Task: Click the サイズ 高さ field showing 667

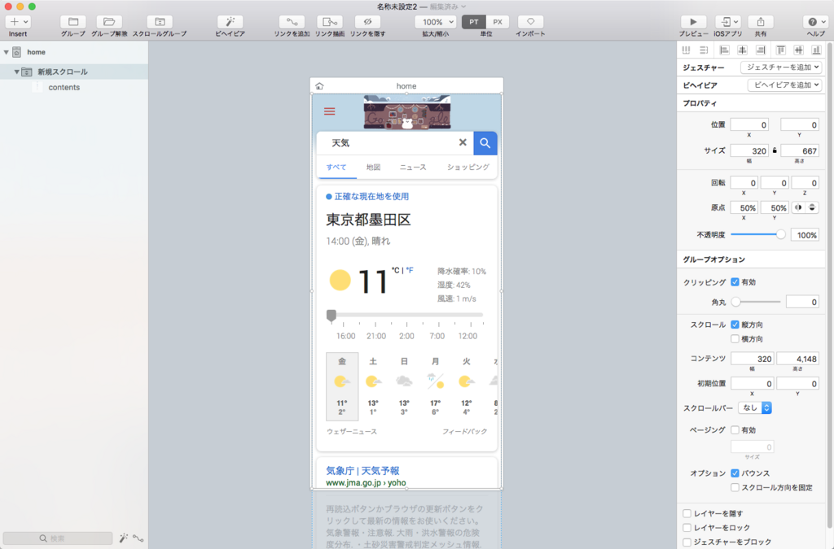Action: pyautogui.click(x=800, y=150)
